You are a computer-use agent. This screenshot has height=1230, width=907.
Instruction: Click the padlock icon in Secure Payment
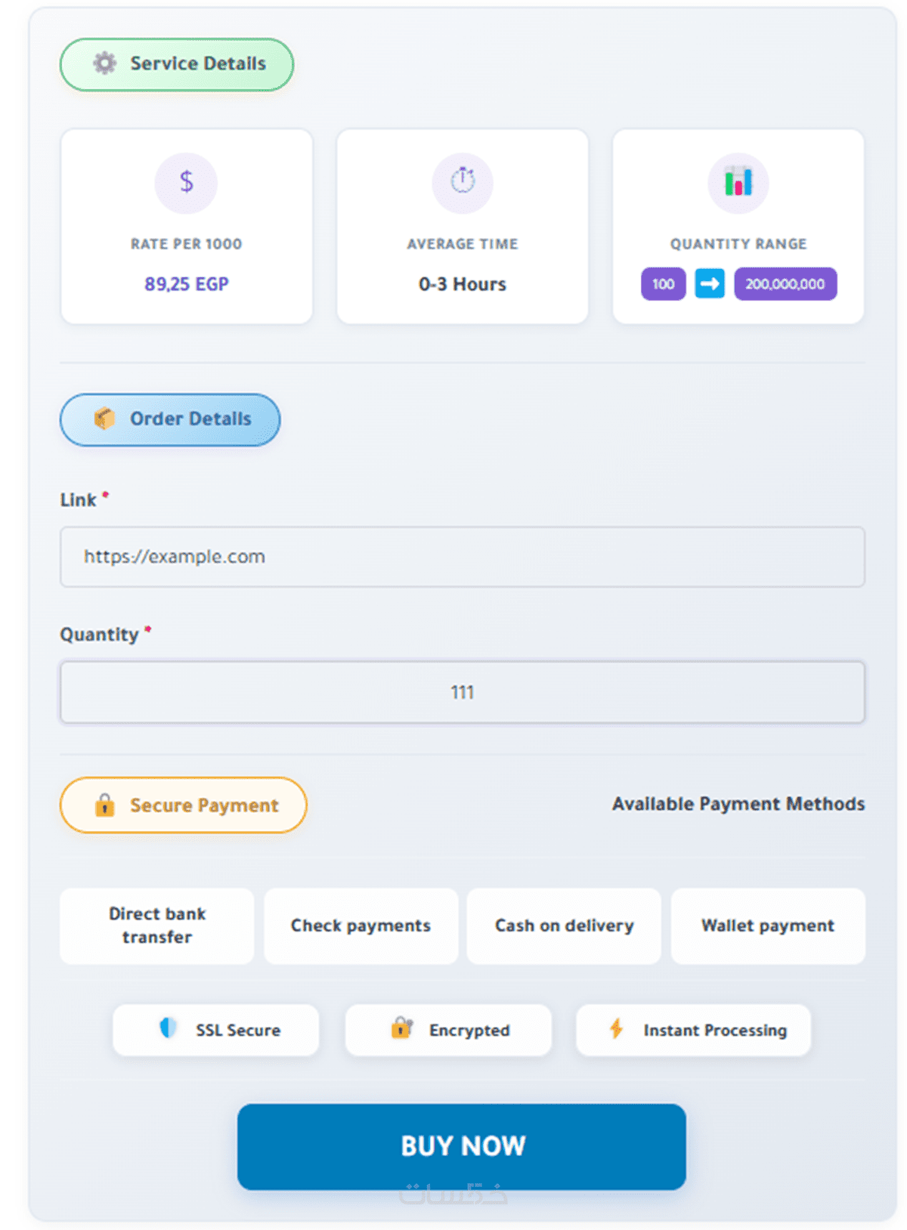point(105,805)
